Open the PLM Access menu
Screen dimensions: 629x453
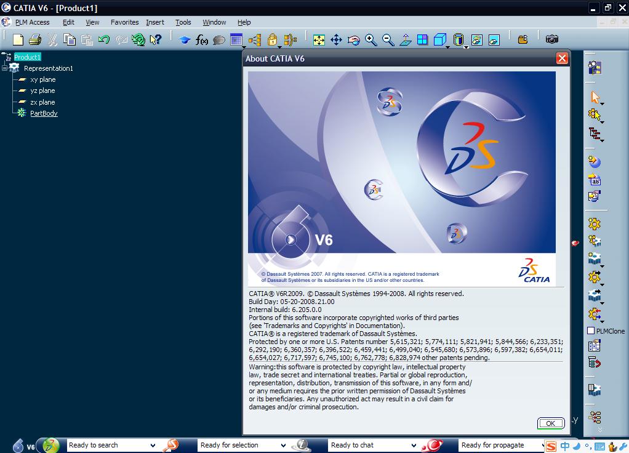32,22
